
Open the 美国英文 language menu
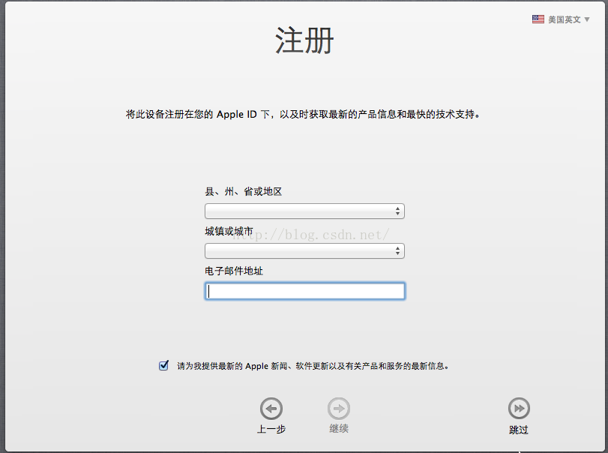click(x=564, y=19)
